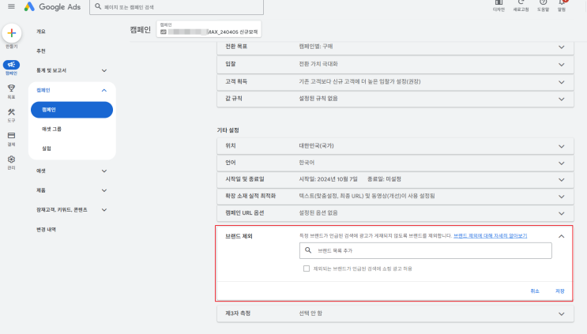Expand the 시작일 및 종료일 row
This screenshot has height=334, width=587.
pos(395,179)
